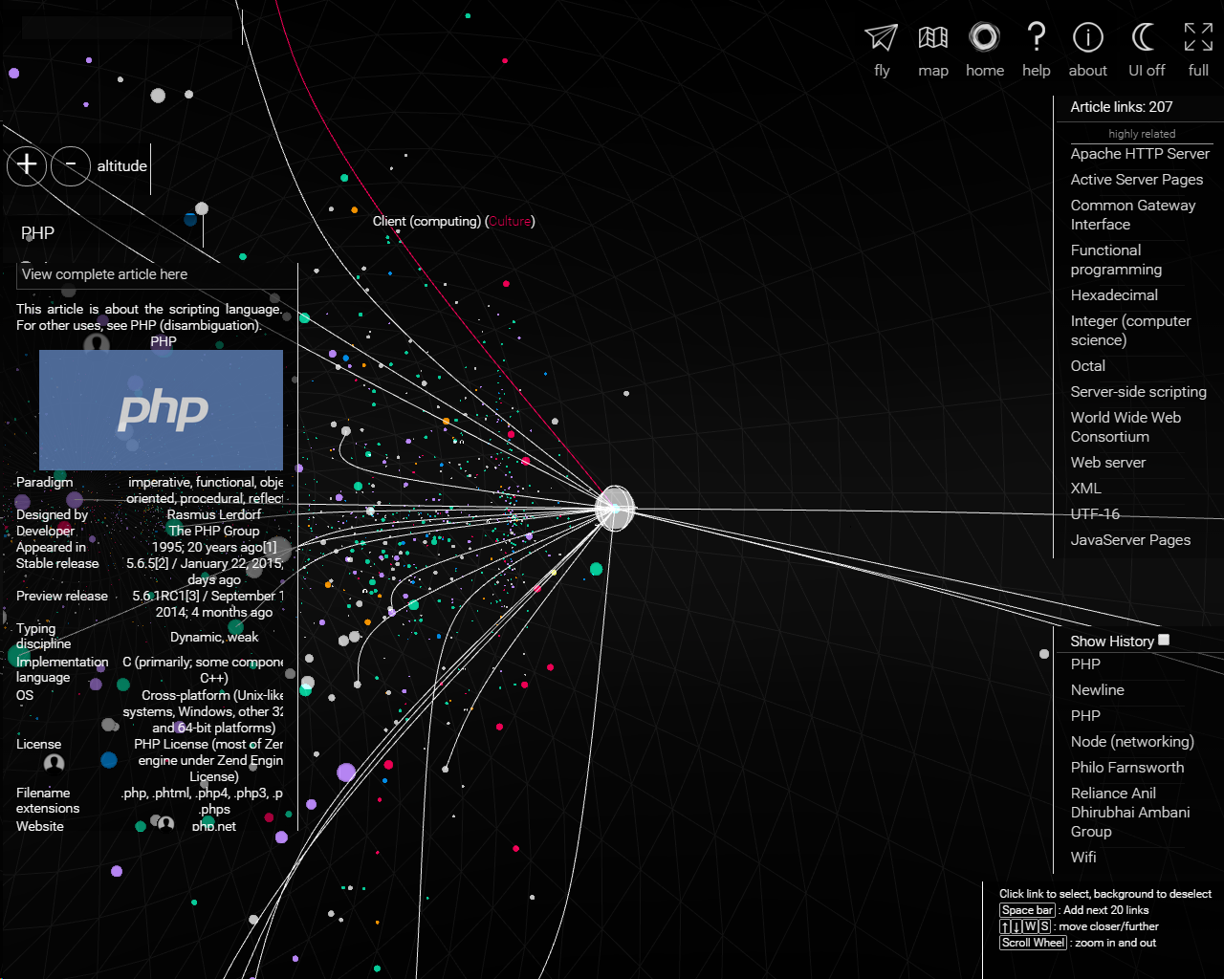Click the Wifi history entry
Viewport: 1224px width, 979px height.
pyautogui.click(x=1083, y=858)
